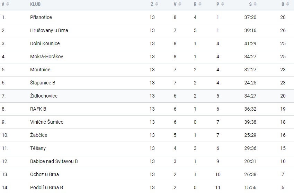The image size is (294, 194).
Task: Select the Těšany club row
Action: coord(147,148)
